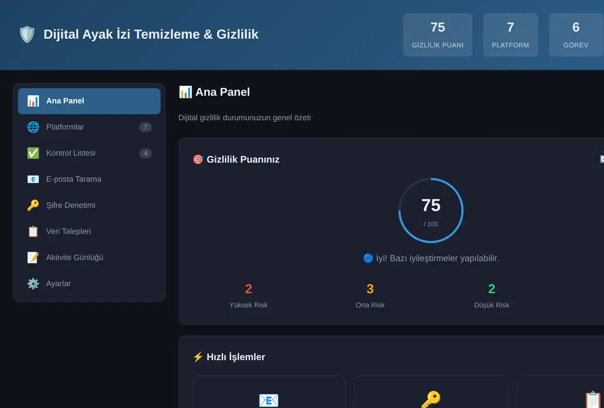
Task: Select the Yüksek Risk count
Action: (249, 289)
